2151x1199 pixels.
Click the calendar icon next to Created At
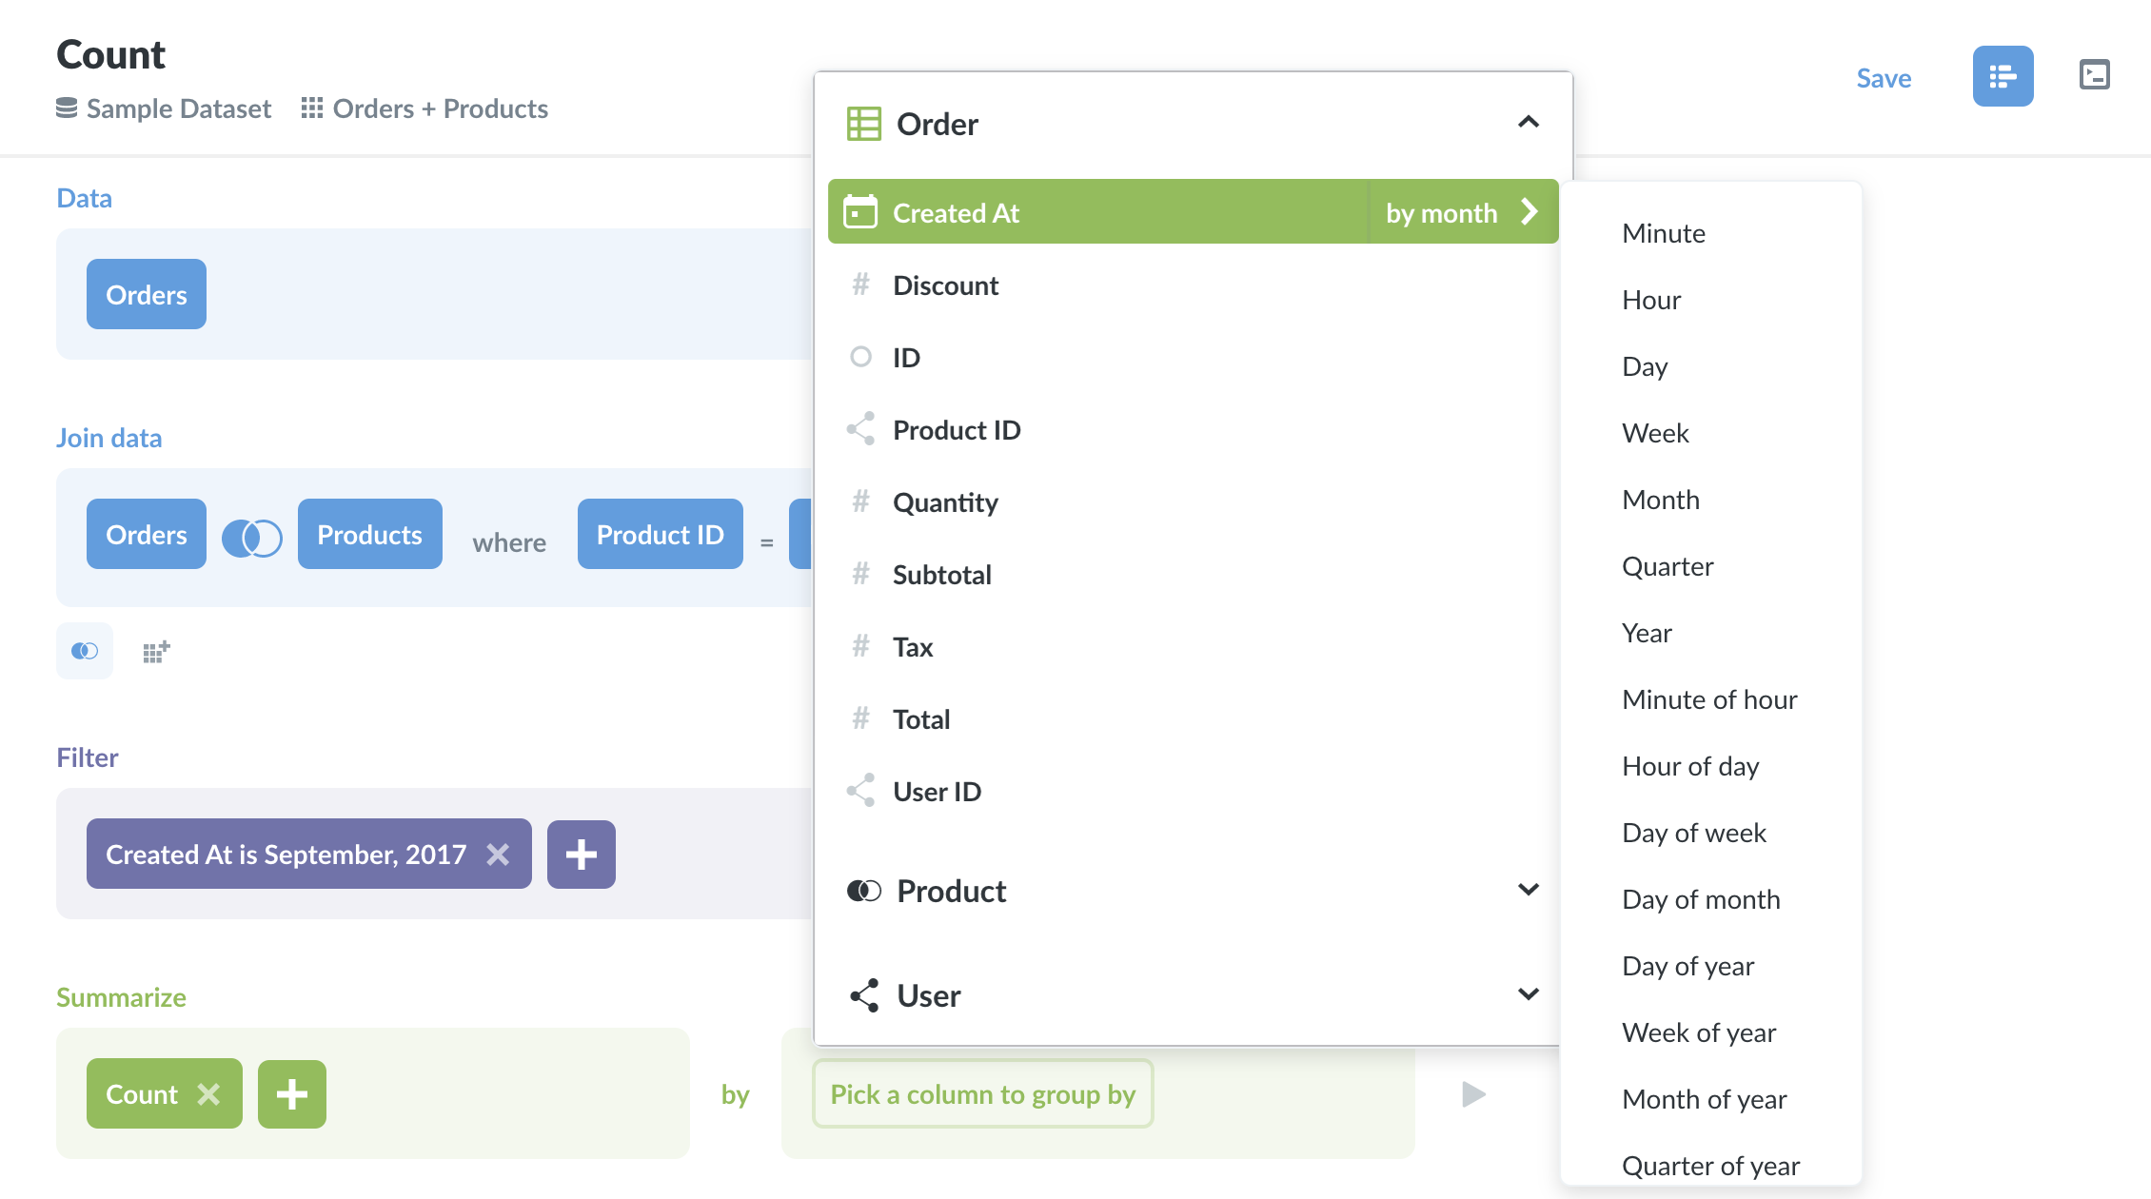pos(859,211)
